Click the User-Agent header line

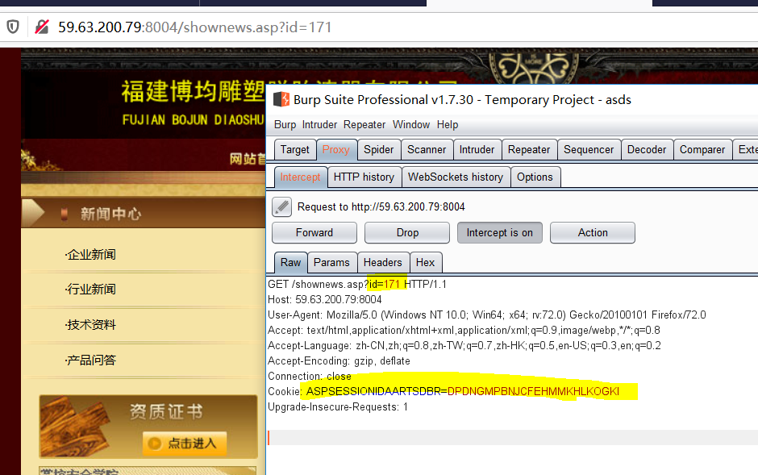click(x=487, y=315)
